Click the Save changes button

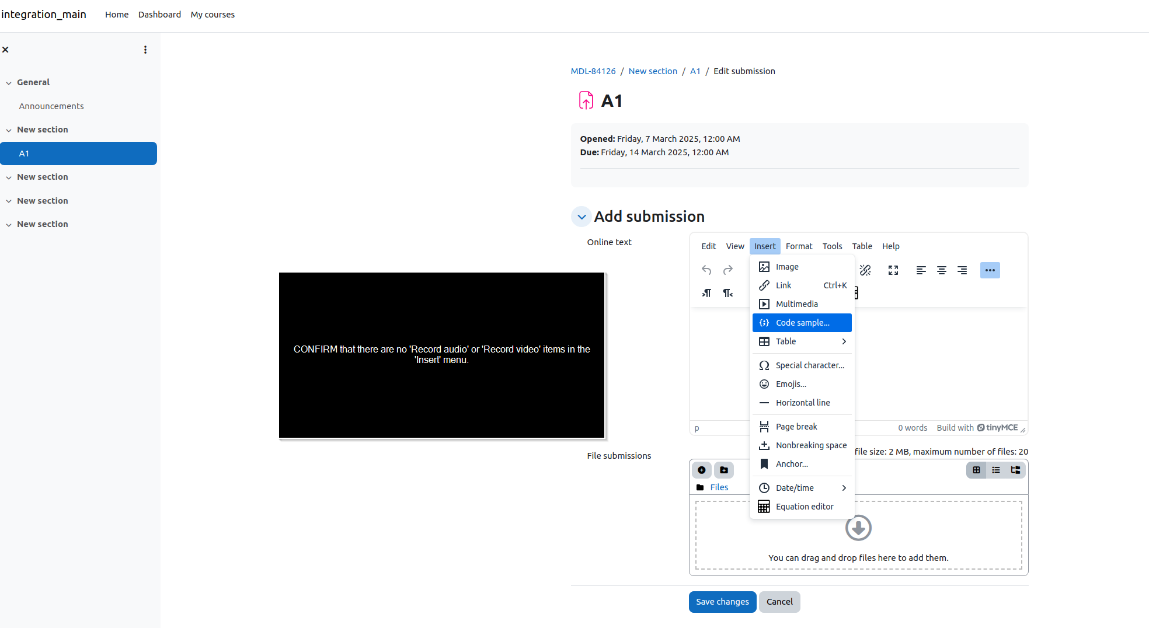pos(722,602)
